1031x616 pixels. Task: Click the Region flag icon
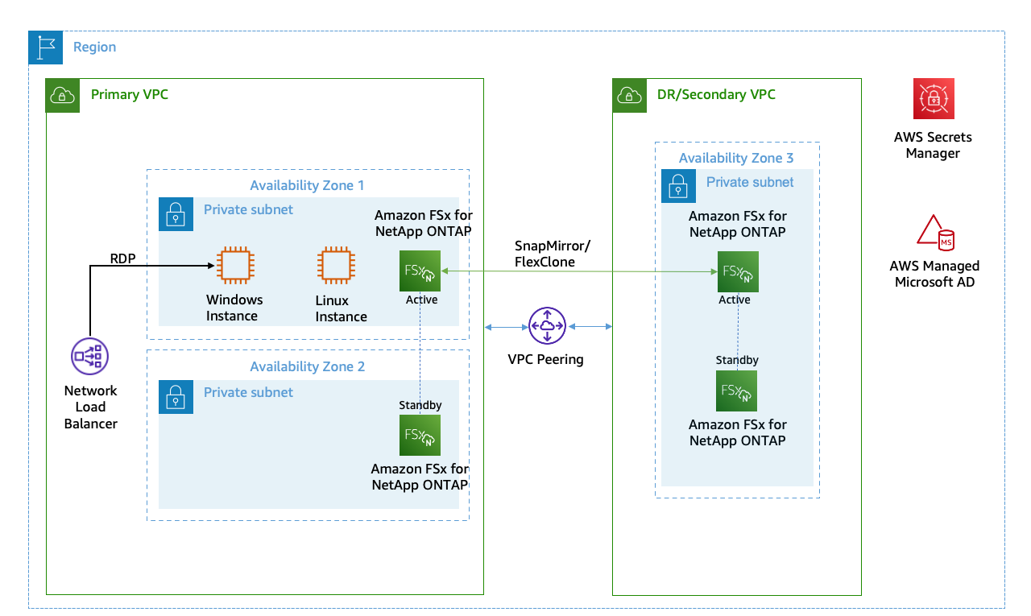click(46, 48)
